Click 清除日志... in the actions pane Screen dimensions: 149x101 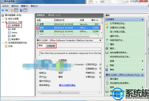[x=115, y=36]
